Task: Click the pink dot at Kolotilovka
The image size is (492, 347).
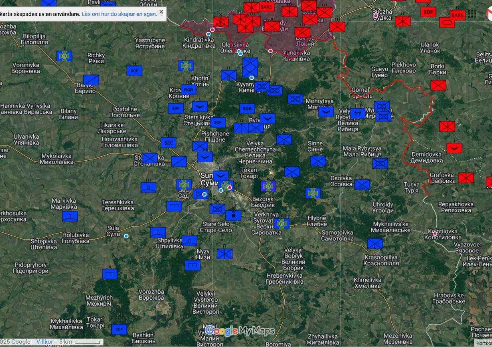Action: pyautogui.click(x=435, y=233)
